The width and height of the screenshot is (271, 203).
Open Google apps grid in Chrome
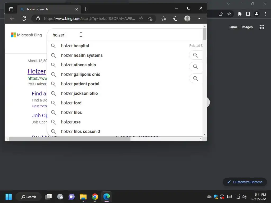[262, 27]
